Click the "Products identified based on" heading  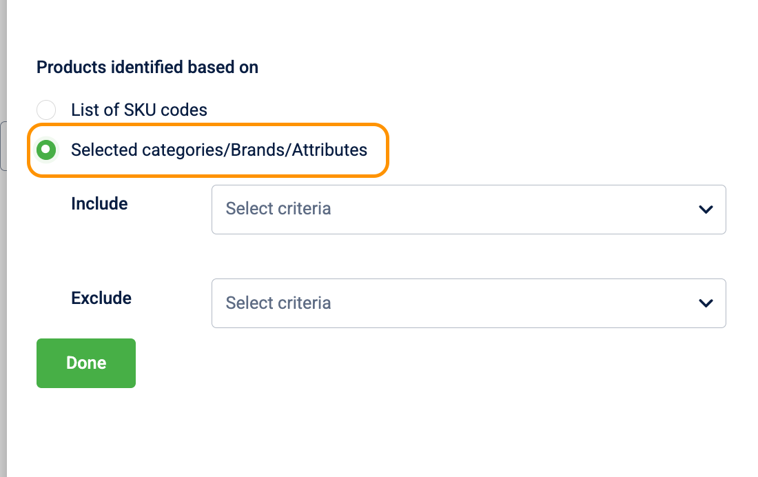point(147,68)
